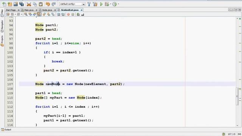This screenshot has width=242, height=136.
Task: Click the Cut scissors icon
Action: pos(29,4)
